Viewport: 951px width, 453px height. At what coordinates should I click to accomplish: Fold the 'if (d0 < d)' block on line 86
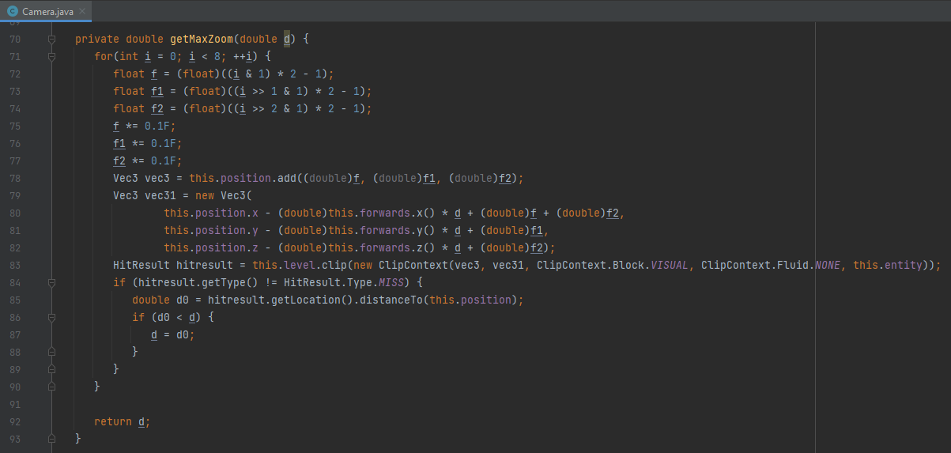(51, 317)
